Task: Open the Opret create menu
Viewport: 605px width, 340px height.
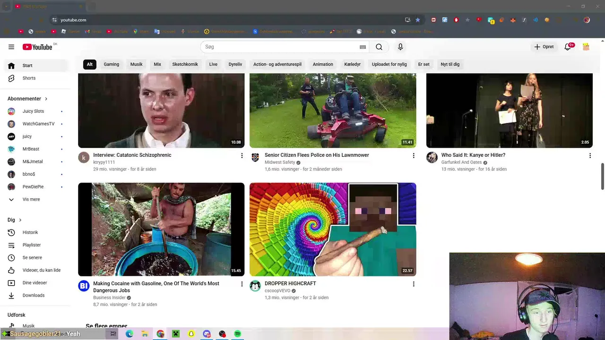Action: (x=544, y=47)
